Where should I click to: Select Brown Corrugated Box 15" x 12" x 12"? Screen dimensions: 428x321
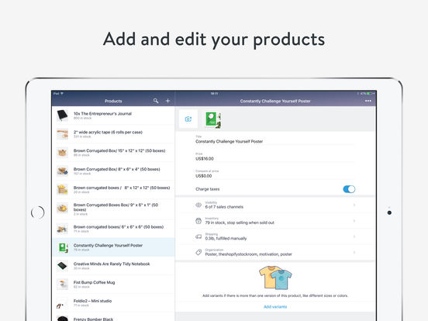pyautogui.click(x=113, y=153)
